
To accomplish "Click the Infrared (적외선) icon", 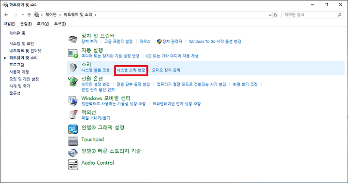I will (73, 115).
